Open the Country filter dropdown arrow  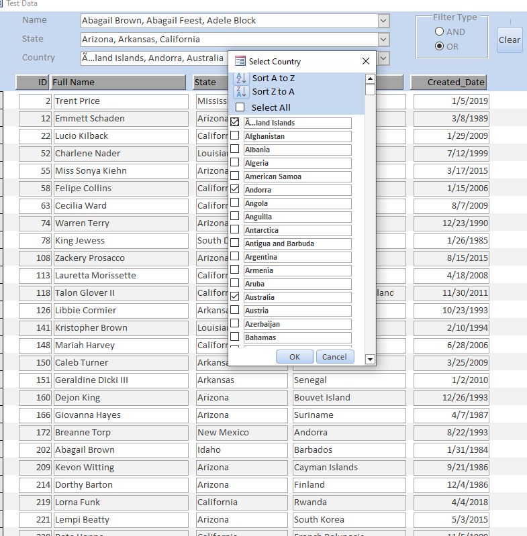[x=383, y=58]
